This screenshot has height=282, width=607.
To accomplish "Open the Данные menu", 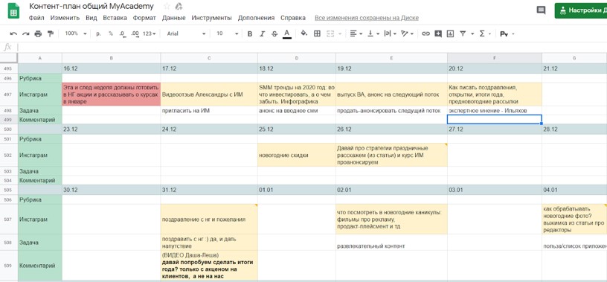I will pos(174,18).
